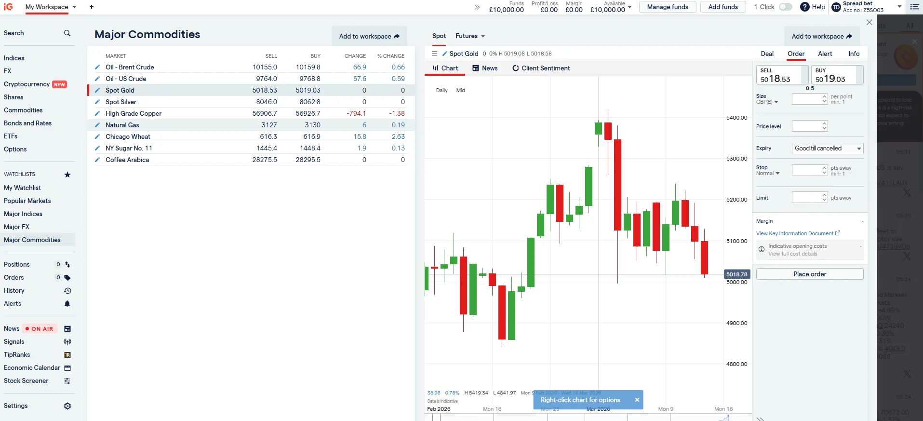Select the High Grade Copper row

(x=251, y=113)
